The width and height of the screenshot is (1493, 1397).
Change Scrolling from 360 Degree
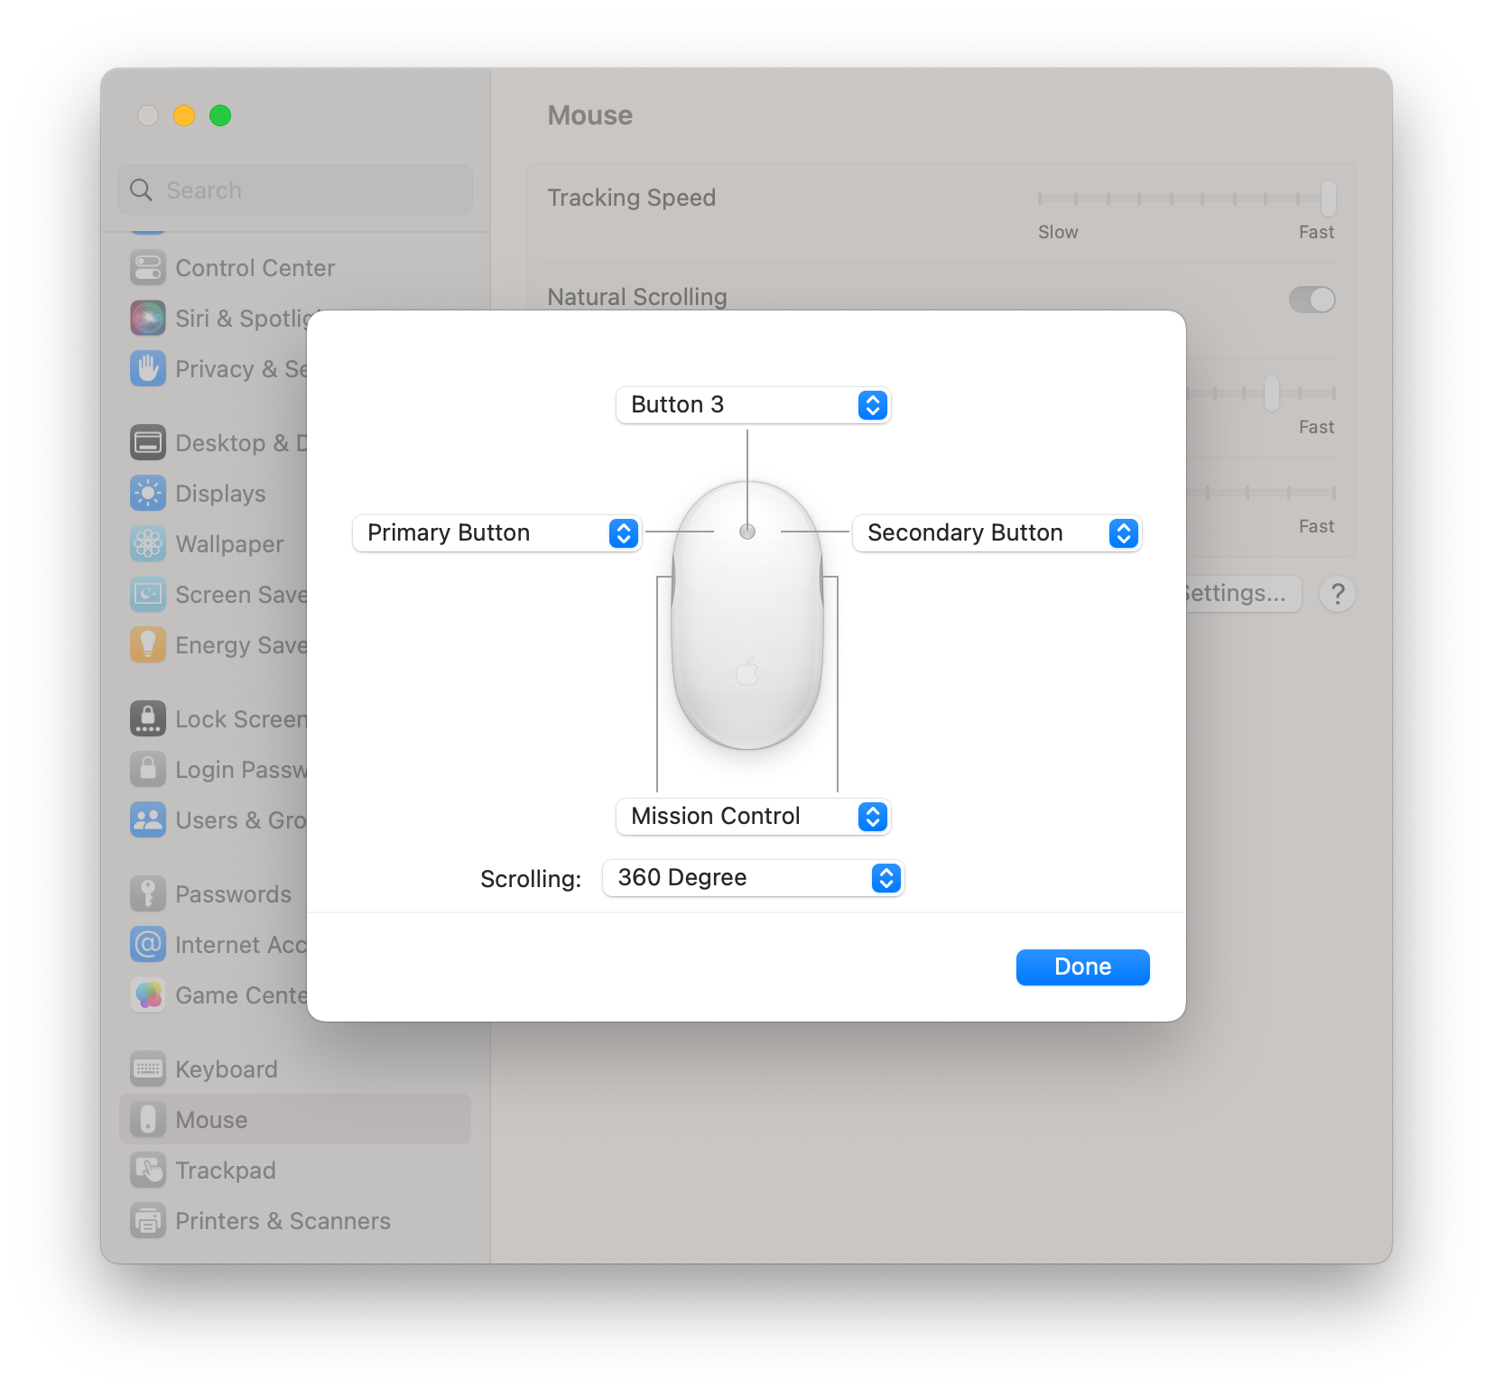753,878
